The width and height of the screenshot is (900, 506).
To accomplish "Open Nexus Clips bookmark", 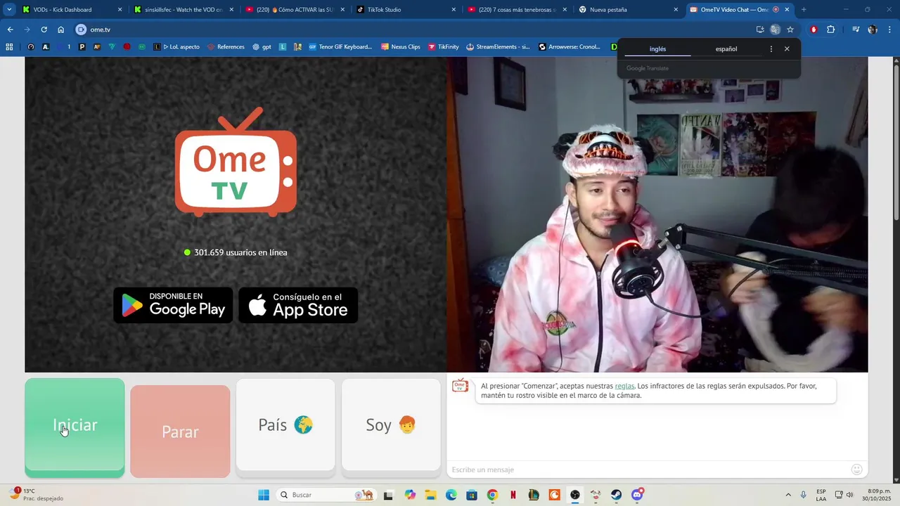I will point(401,47).
